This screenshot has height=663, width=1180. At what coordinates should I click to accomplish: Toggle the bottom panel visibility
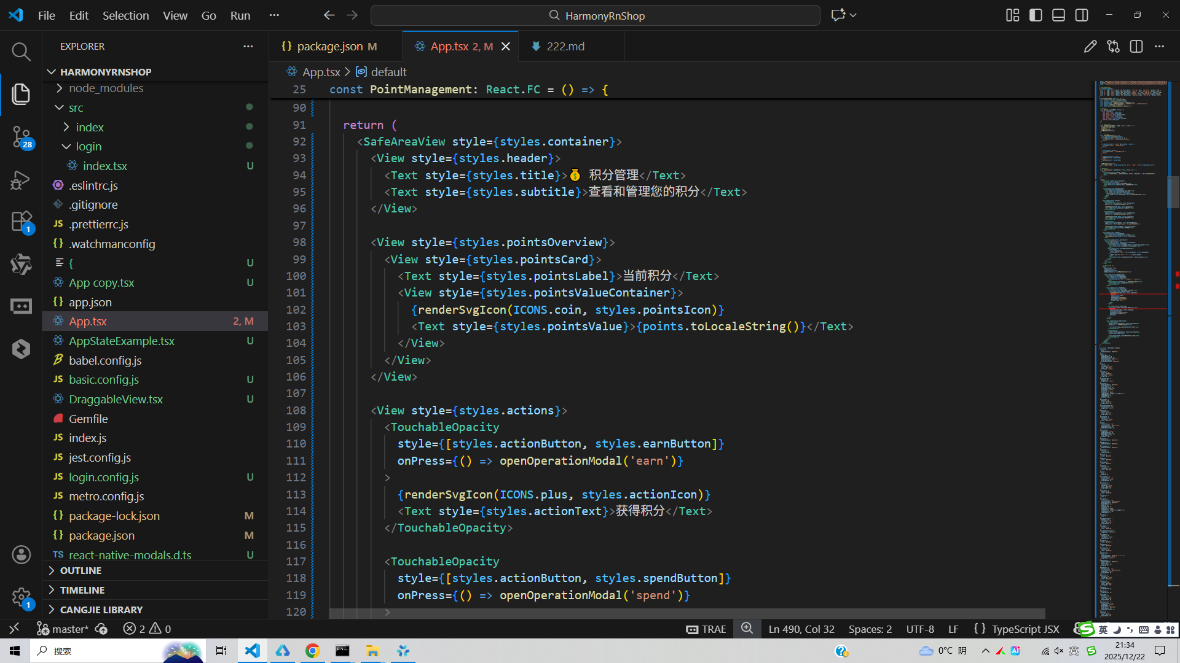click(1058, 15)
